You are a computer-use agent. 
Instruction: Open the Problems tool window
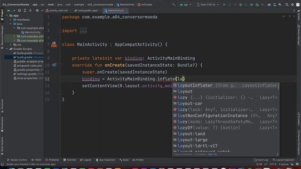(x=52, y=160)
